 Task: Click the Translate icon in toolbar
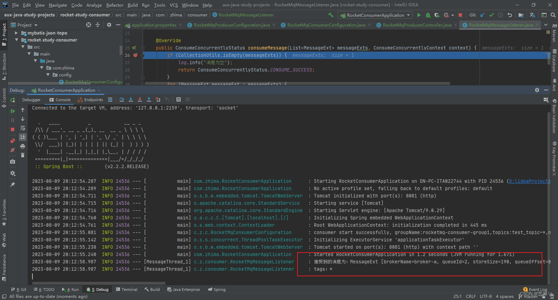point(533,15)
